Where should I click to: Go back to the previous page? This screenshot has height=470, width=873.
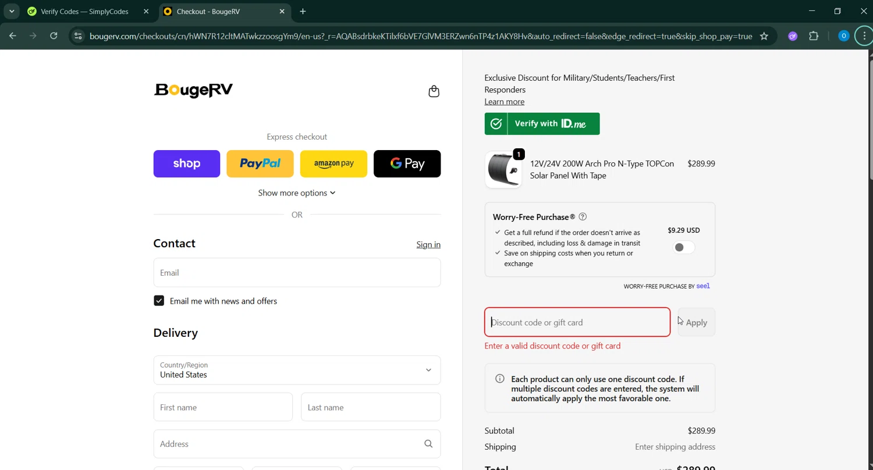coord(13,36)
